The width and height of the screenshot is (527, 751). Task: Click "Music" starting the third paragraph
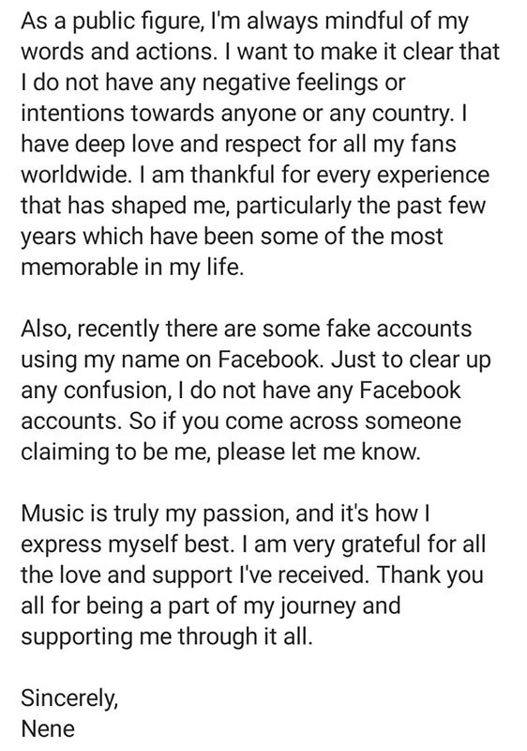[53, 513]
